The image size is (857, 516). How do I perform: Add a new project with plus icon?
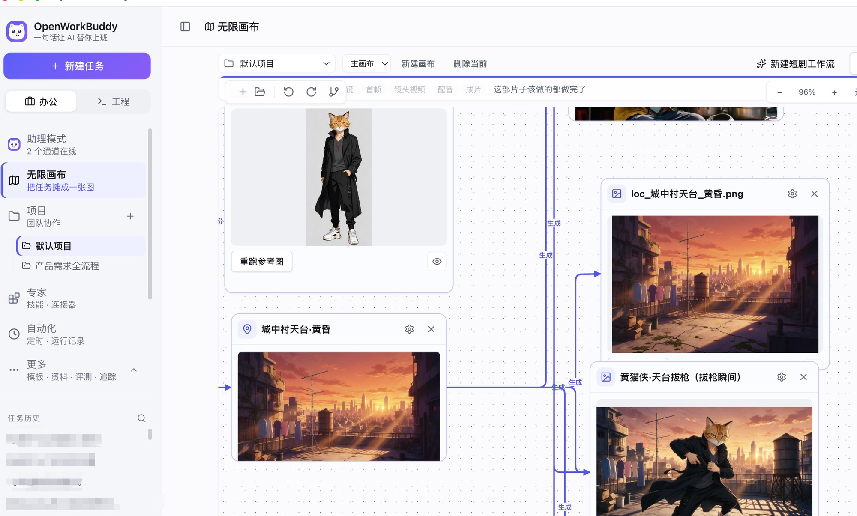pos(130,216)
